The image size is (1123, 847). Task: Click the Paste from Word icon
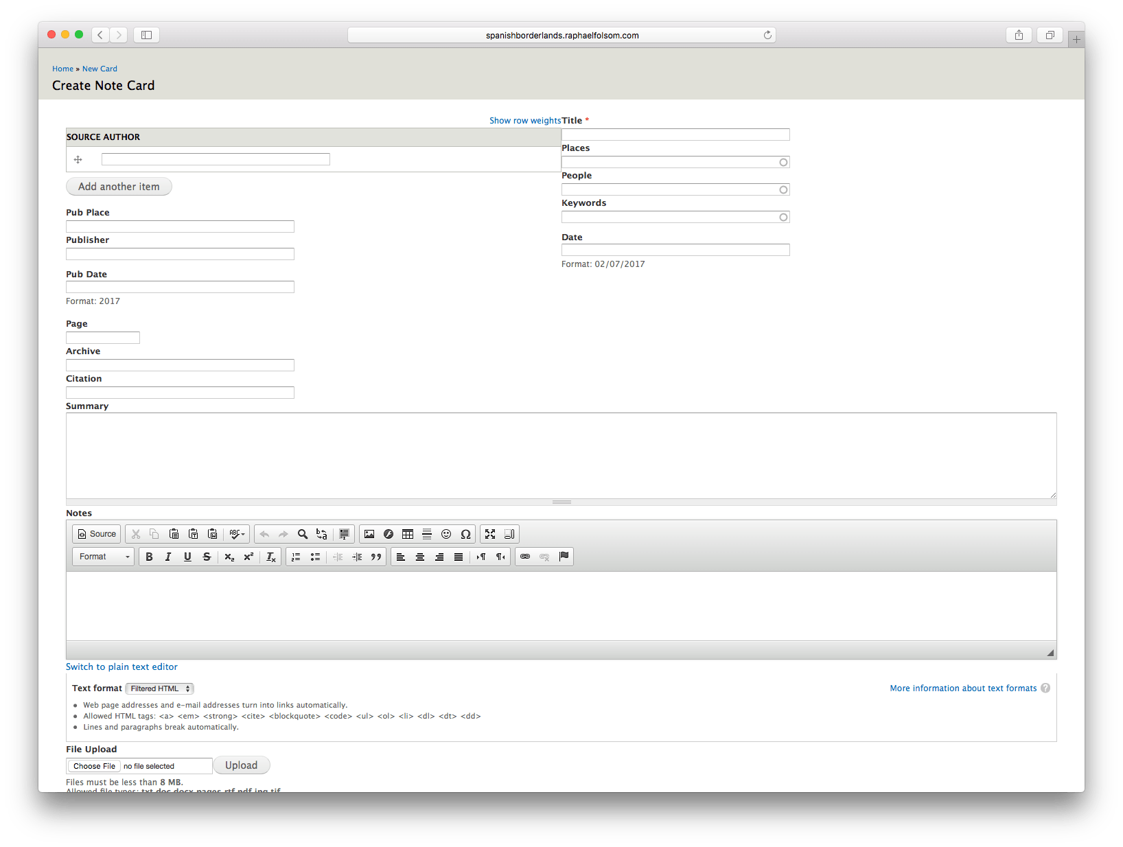pyautogui.click(x=212, y=534)
